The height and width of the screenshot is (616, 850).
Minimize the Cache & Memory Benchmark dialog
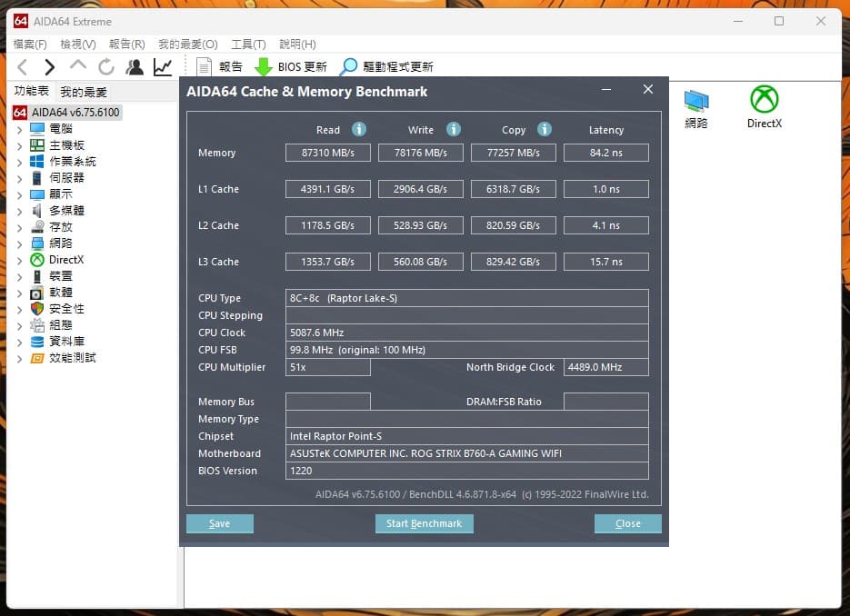tap(606, 89)
